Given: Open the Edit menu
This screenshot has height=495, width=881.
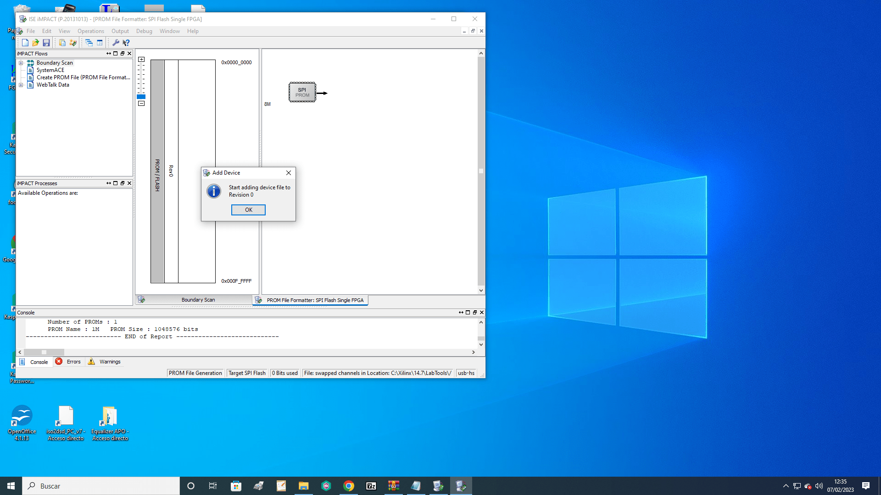Looking at the screenshot, I should (47, 31).
